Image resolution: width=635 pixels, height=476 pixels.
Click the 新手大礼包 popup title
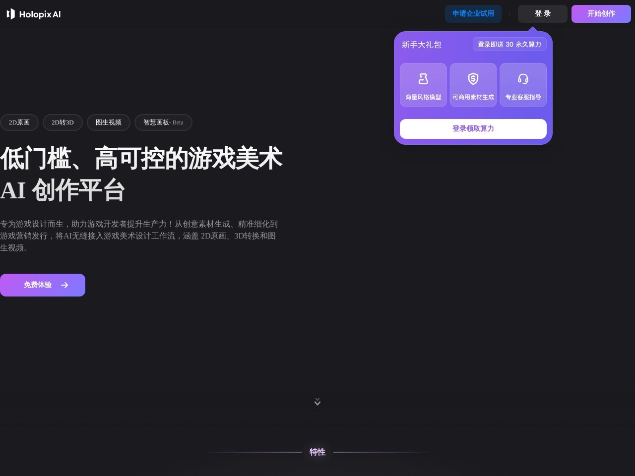click(x=421, y=45)
